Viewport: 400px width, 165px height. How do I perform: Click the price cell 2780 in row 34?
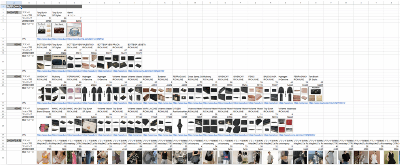point(44,149)
